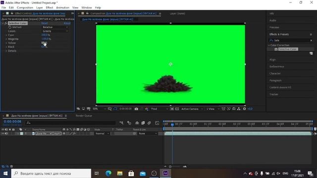
Task: Open the Normal blend mode dropdown
Action: pos(103,133)
